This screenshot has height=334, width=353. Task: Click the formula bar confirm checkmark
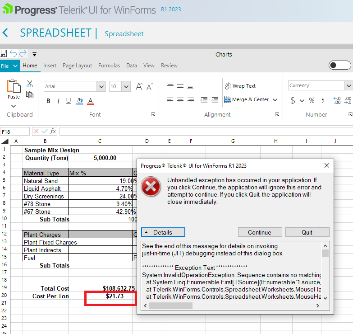pos(45,131)
